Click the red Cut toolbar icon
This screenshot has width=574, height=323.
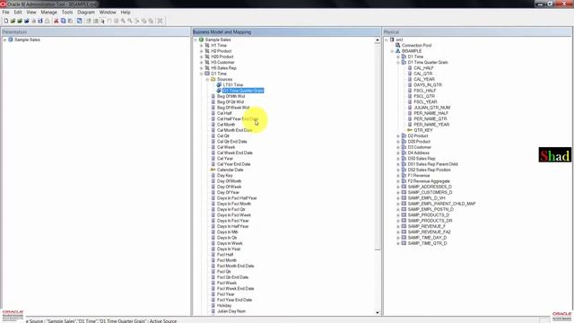point(56,21)
